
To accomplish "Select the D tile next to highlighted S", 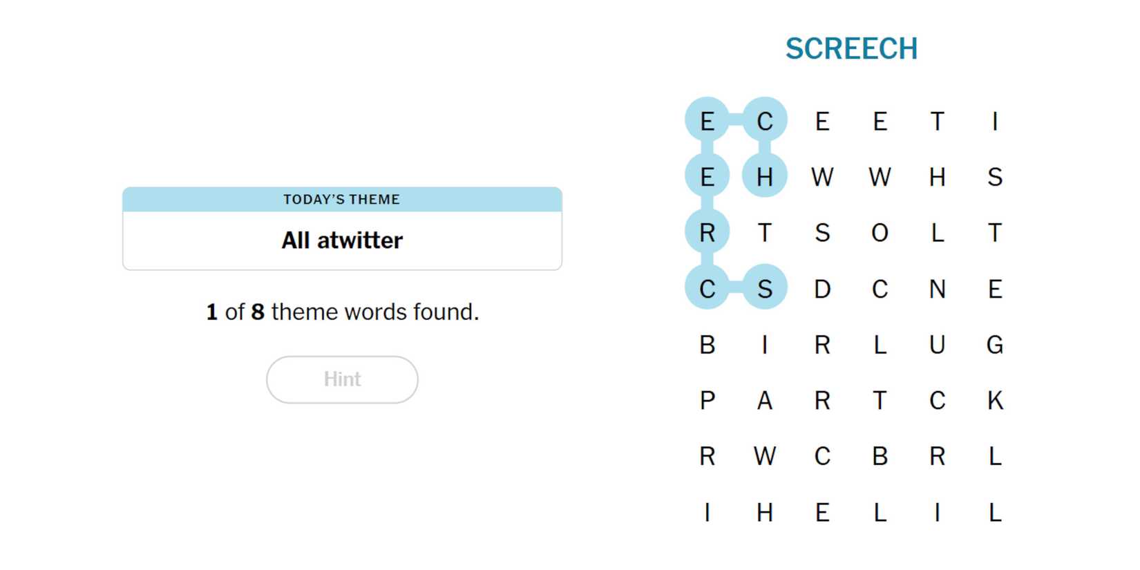I will [x=822, y=288].
